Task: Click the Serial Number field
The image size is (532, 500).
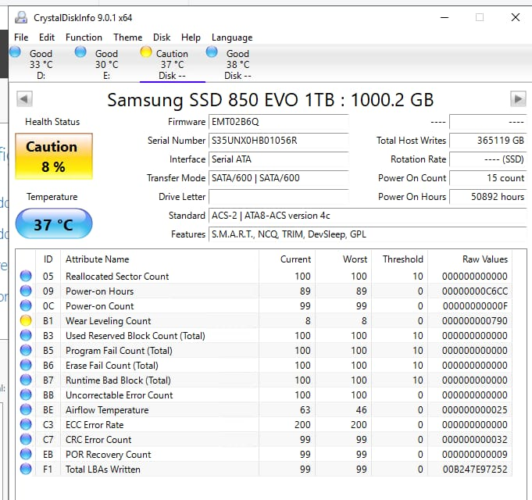Action: pos(279,141)
